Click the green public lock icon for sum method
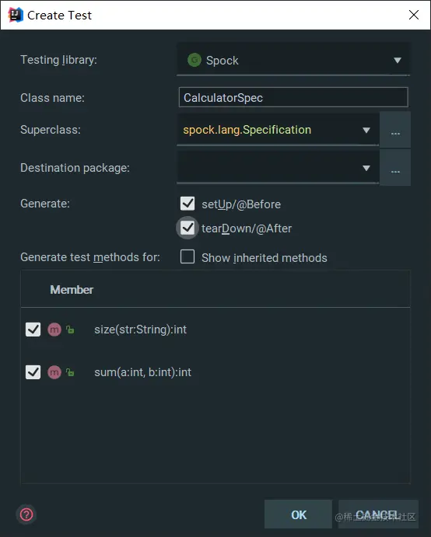Screen dimensions: 431x537 [70, 372]
